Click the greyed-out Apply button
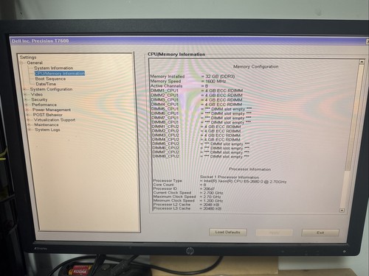Viewport: 369px width, 276px height. (275, 233)
